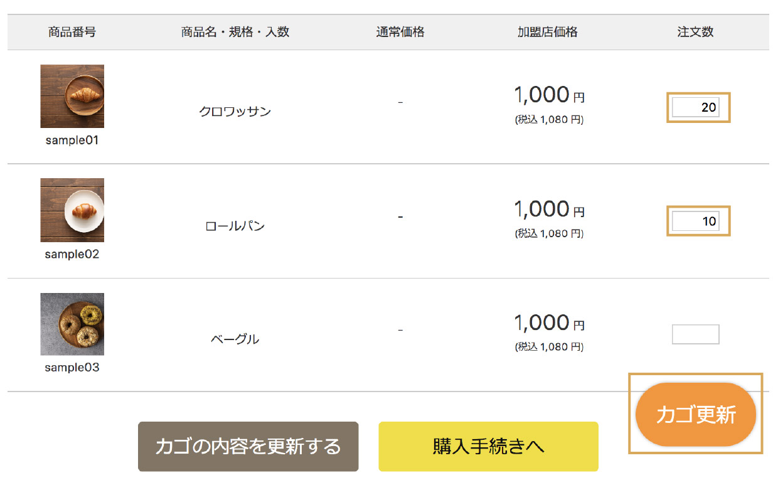Open the ベーグル product name

(x=235, y=339)
